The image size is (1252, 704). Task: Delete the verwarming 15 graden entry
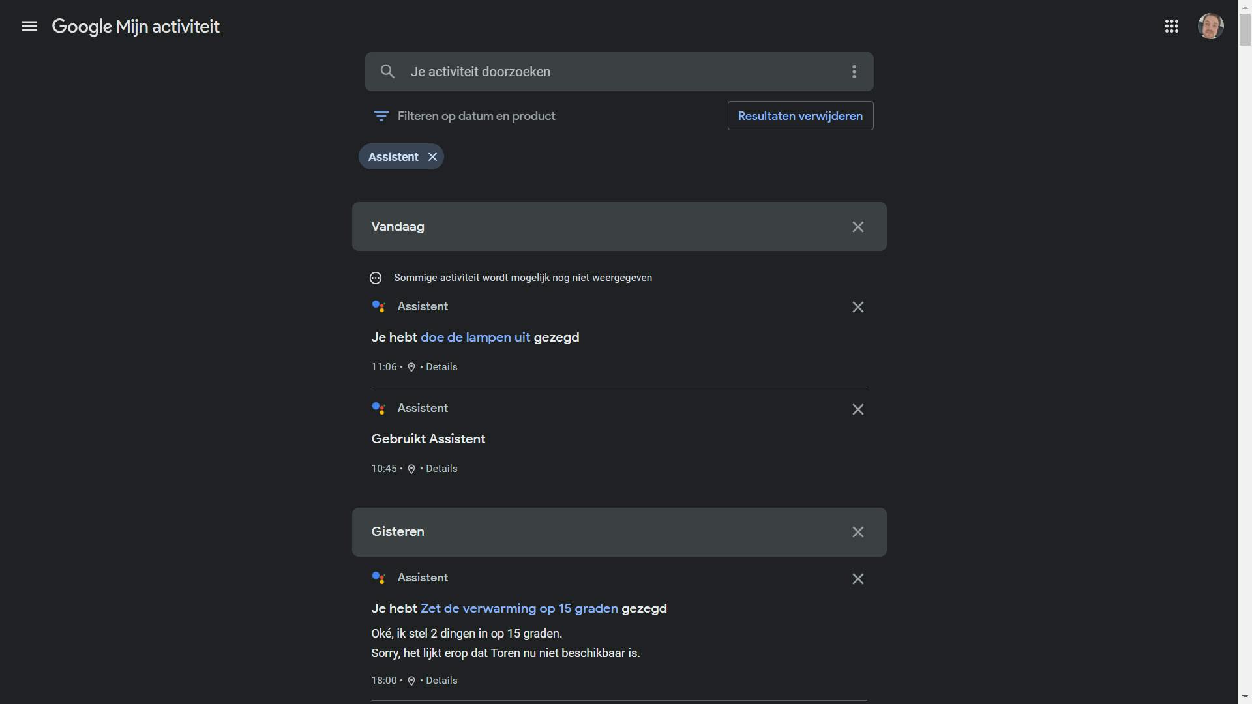pyautogui.click(x=857, y=579)
